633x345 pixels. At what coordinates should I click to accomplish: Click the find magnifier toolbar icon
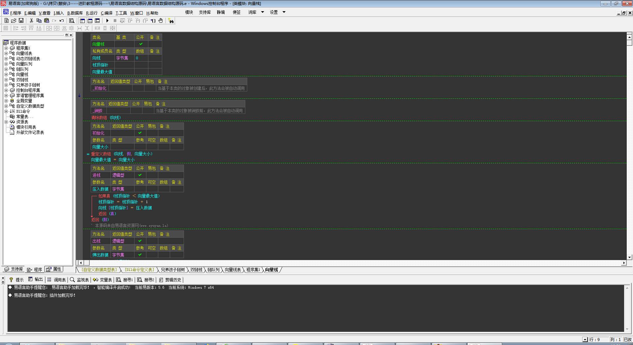(x=72, y=21)
